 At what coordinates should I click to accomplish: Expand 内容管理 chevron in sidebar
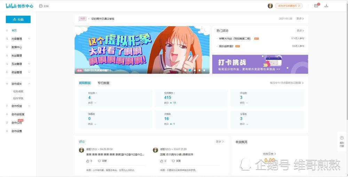29,39
